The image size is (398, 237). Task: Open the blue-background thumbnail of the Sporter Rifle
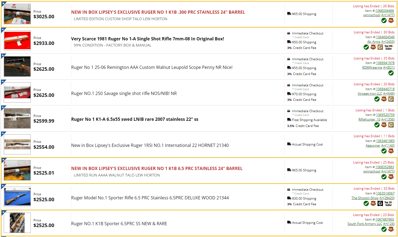(17, 197)
